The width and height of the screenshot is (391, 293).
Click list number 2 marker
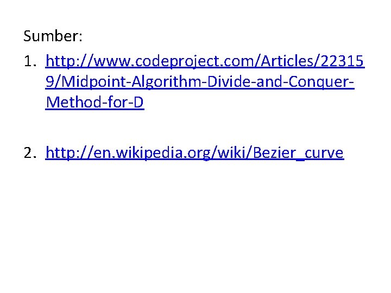pyautogui.click(x=30, y=152)
